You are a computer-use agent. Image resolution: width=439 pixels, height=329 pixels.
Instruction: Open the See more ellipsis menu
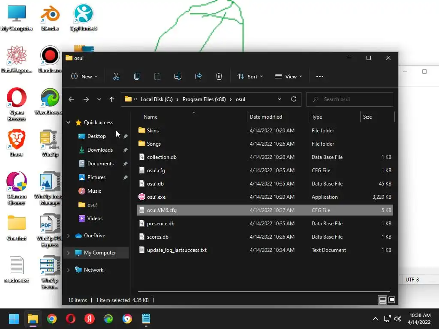(x=320, y=76)
